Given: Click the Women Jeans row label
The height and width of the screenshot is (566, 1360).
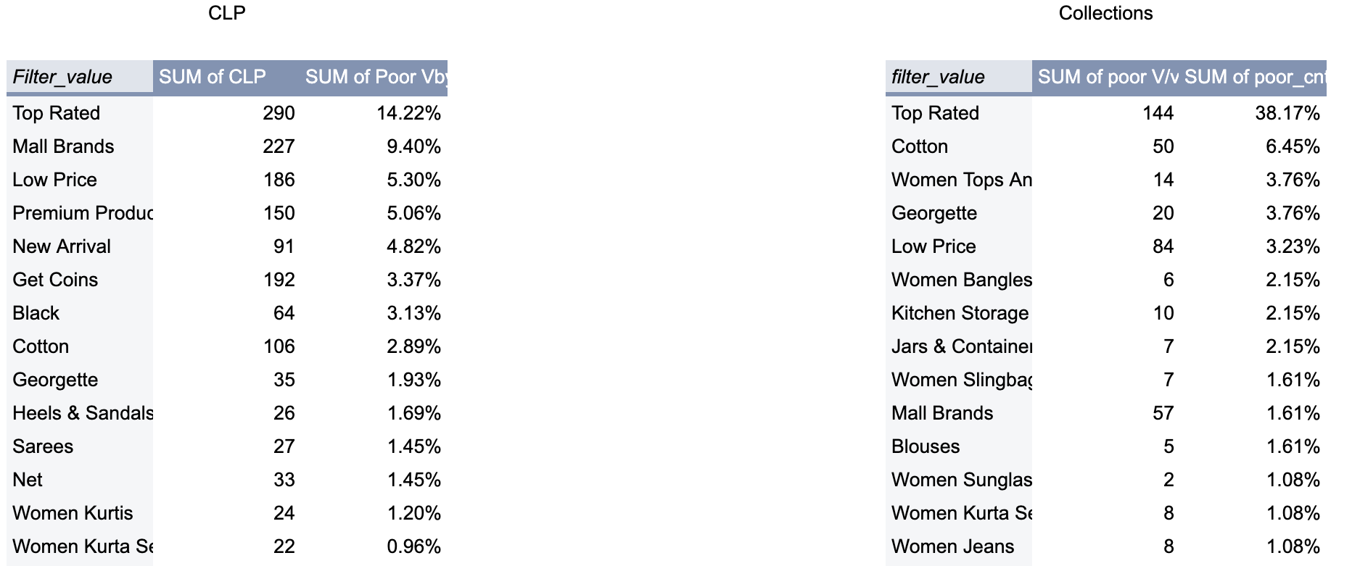Looking at the screenshot, I should pos(952,546).
